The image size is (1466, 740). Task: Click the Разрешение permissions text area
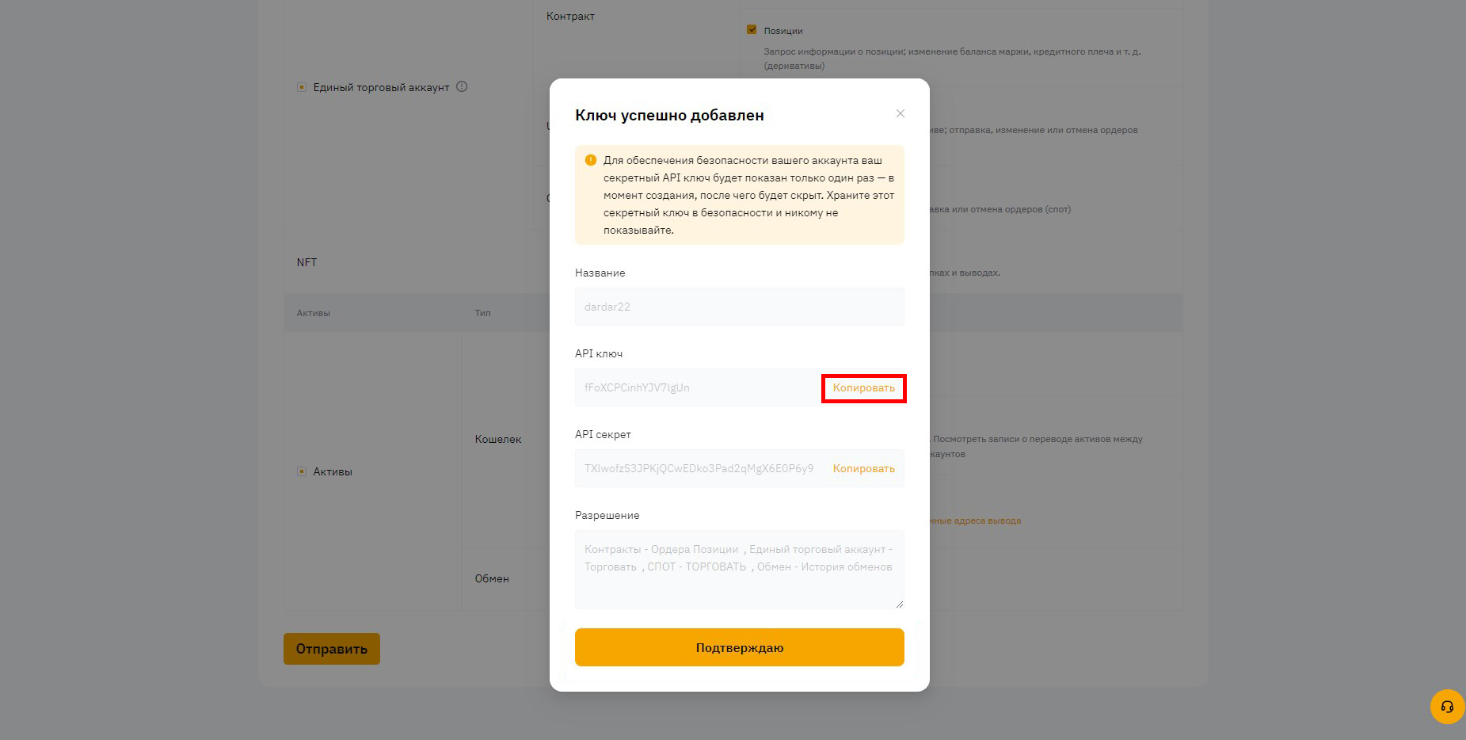click(739, 570)
